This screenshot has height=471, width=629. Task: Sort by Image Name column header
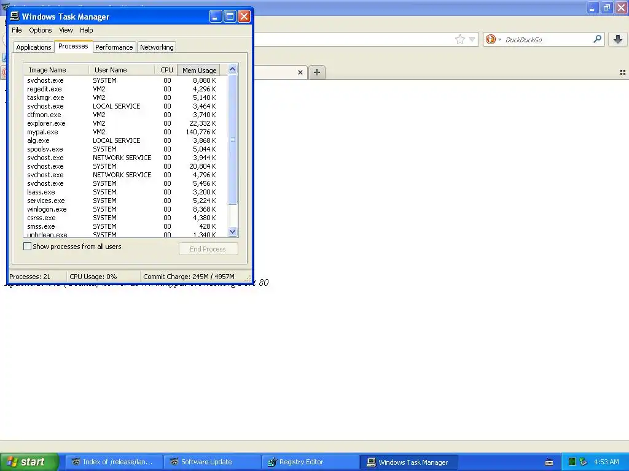(x=56, y=70)
